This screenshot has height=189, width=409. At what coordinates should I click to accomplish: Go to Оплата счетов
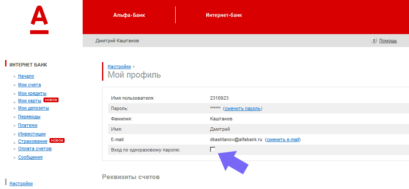[35, 148]
